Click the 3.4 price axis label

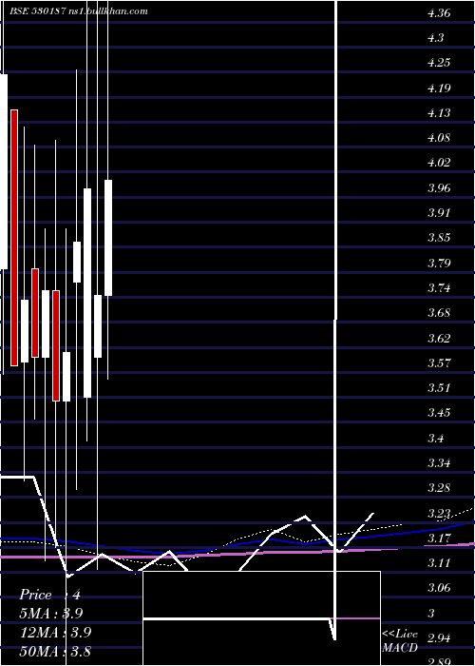pyautogui.click(x=435, y=438)
